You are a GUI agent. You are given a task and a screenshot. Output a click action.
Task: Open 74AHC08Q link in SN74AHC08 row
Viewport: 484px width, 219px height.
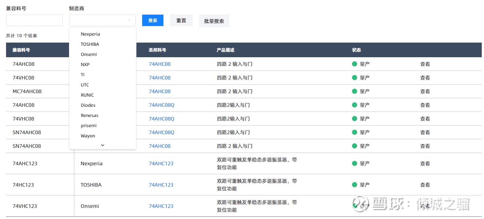(x=162, y=132)
